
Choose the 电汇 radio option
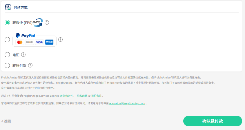click(7, 55)
